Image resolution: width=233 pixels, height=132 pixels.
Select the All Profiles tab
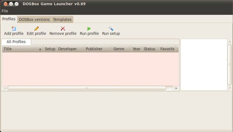coord(16,42)
